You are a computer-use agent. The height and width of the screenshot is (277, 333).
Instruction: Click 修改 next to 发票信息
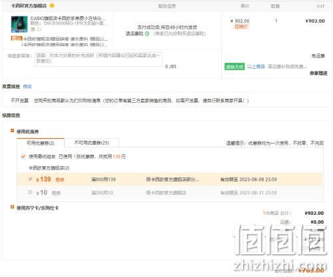click(27, 87)
